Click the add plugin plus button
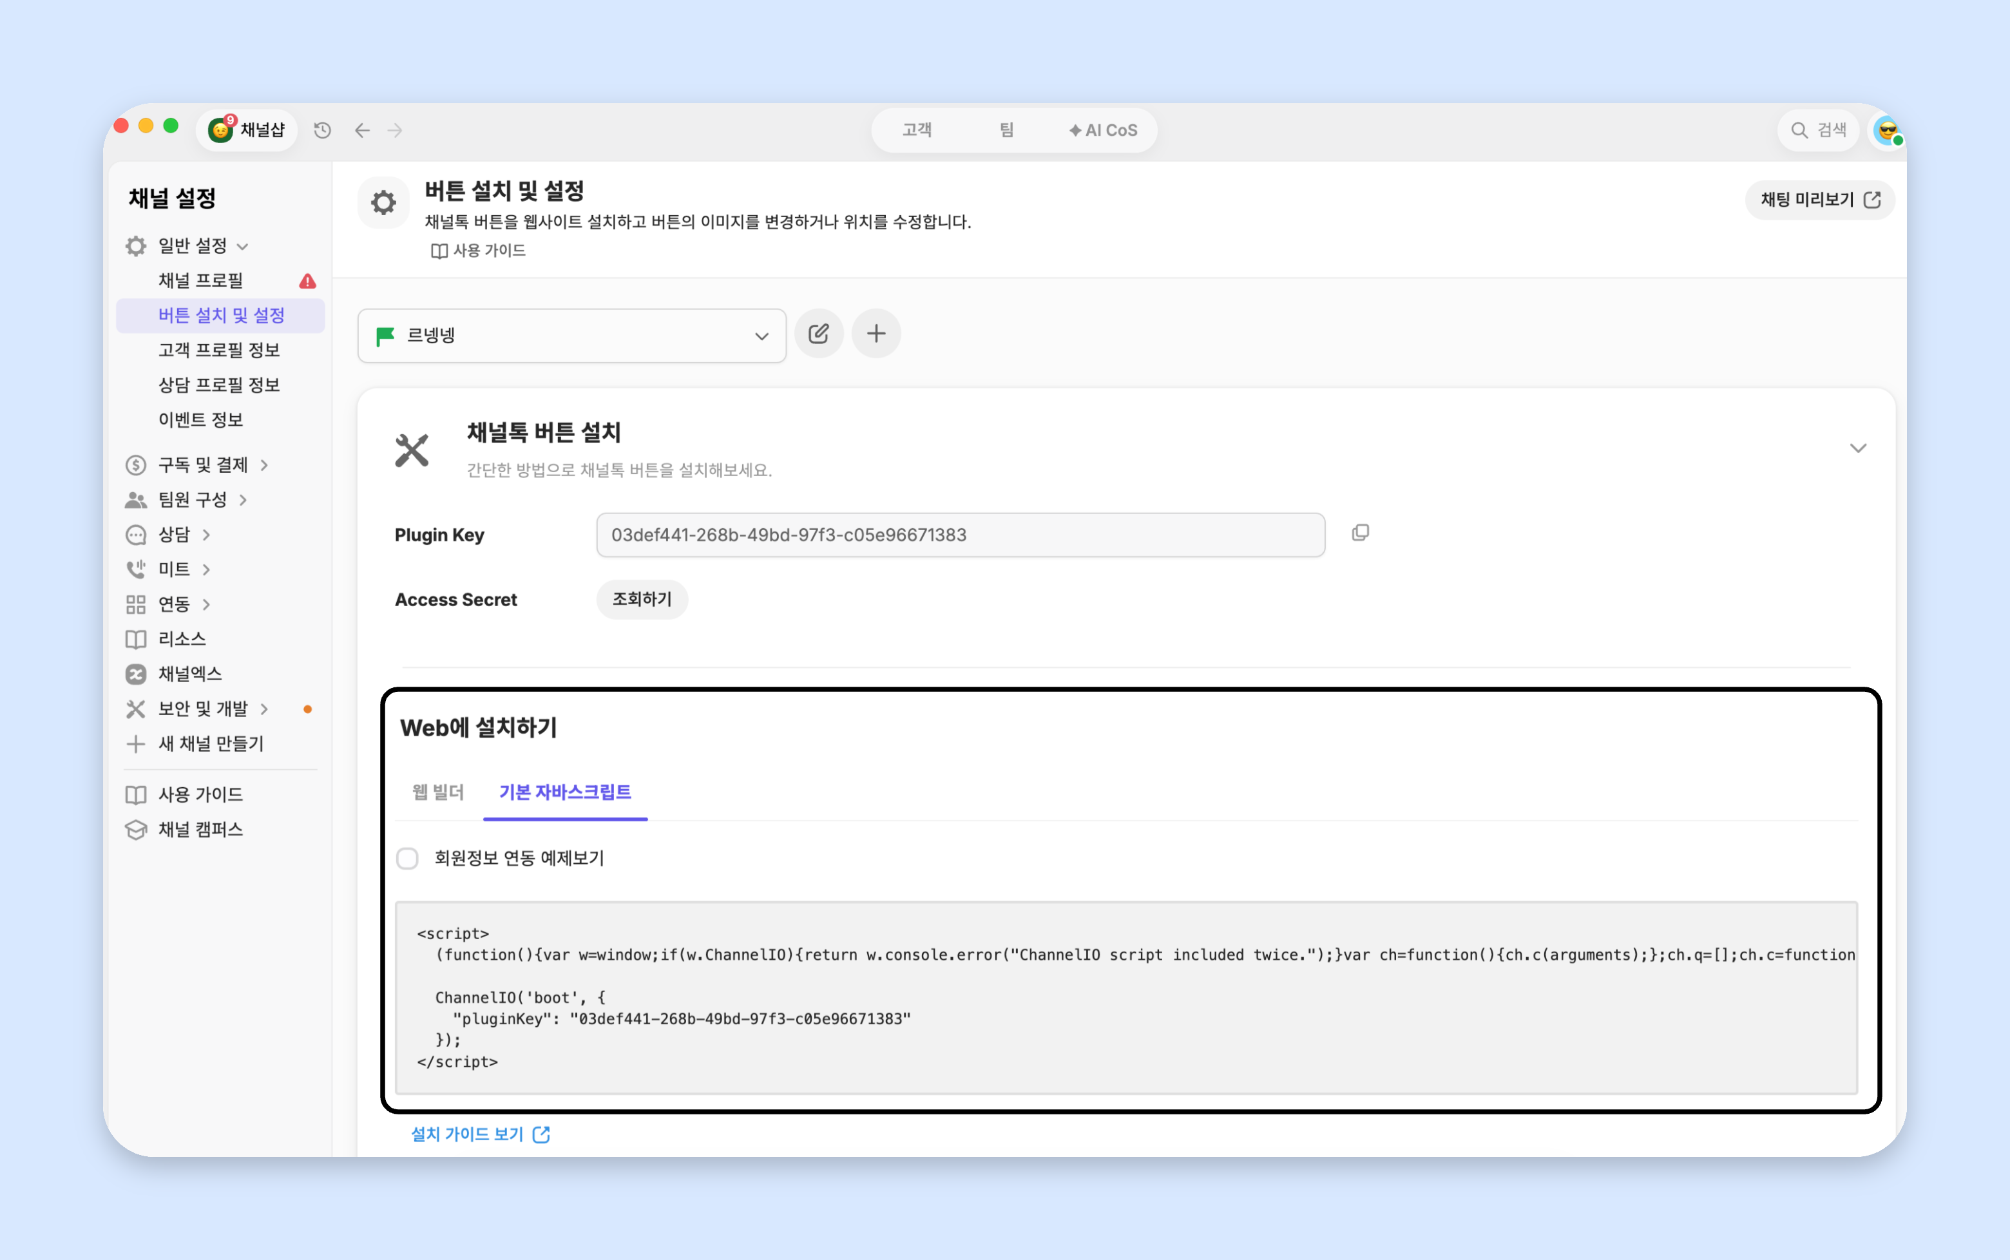The height and width of the screenshot is (1260, 2010). [876, 334]
